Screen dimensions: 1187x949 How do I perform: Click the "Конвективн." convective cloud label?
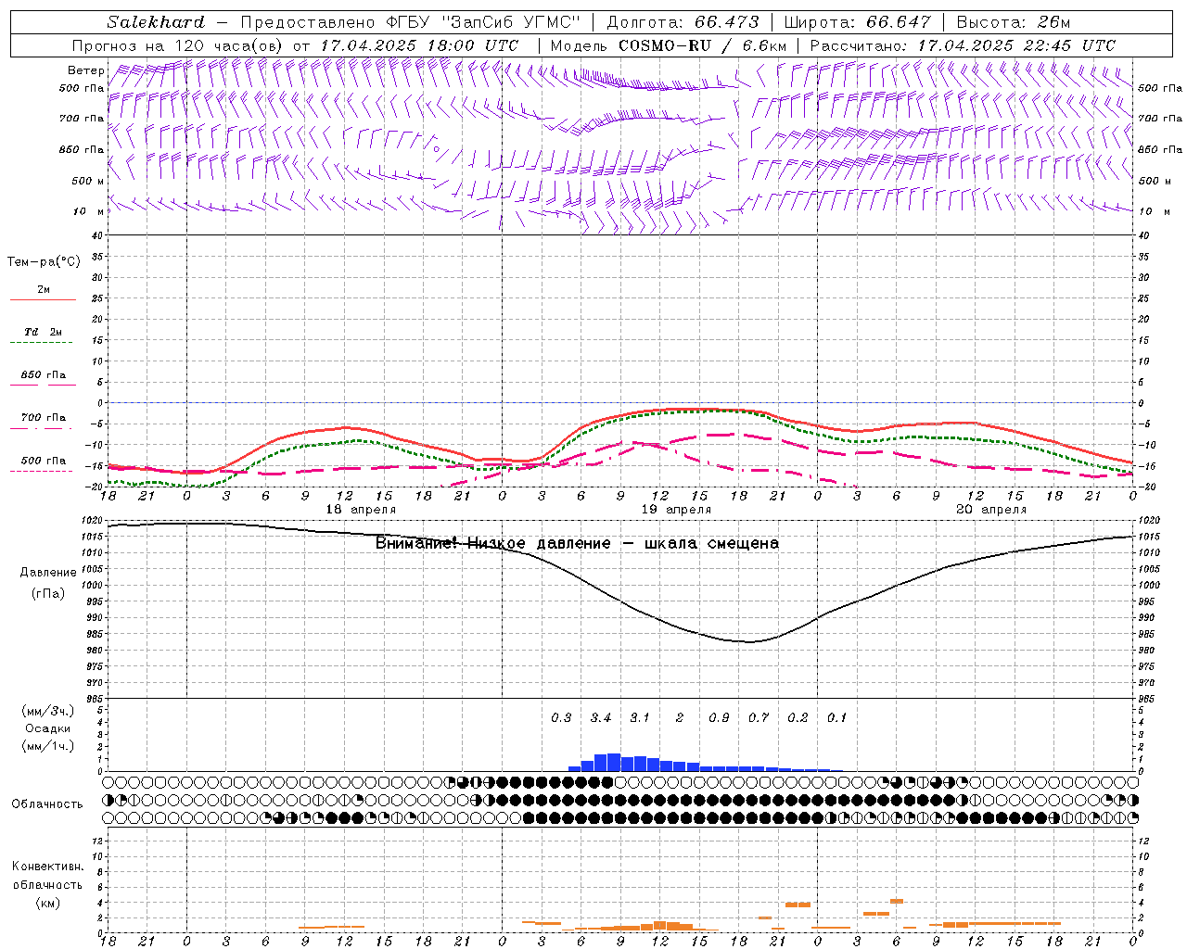(47, 867)
